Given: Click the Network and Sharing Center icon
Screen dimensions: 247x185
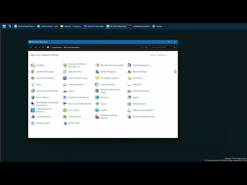Looking at the screenshot, I should (x=97, y=91).
